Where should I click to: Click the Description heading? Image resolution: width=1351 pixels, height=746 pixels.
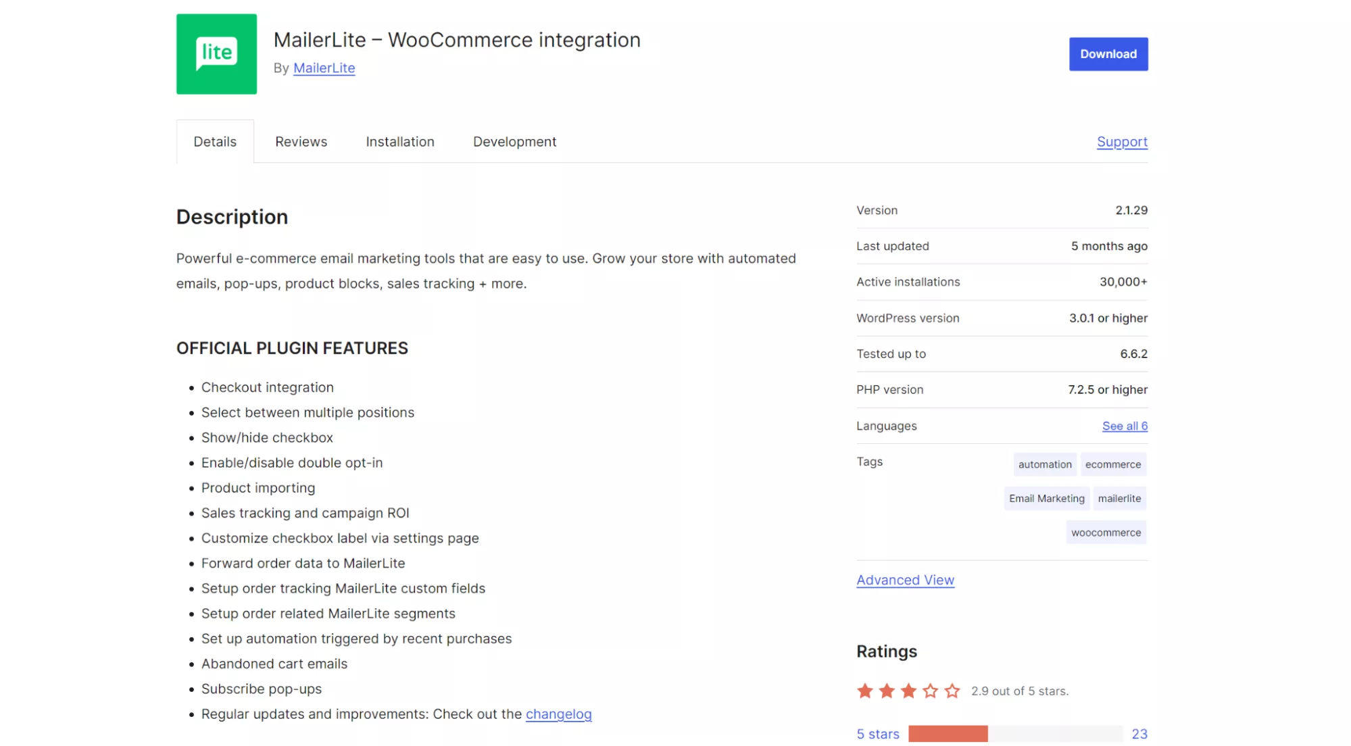tap(232, 217)
